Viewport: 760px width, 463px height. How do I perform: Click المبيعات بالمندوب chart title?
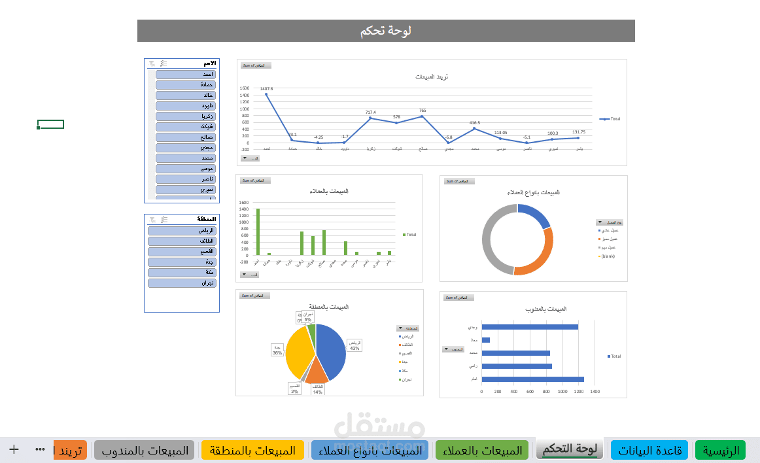click(x=545, y=309)
